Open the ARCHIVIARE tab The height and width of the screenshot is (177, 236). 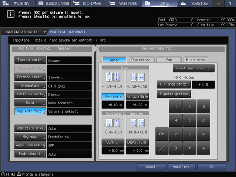point(124,3)
